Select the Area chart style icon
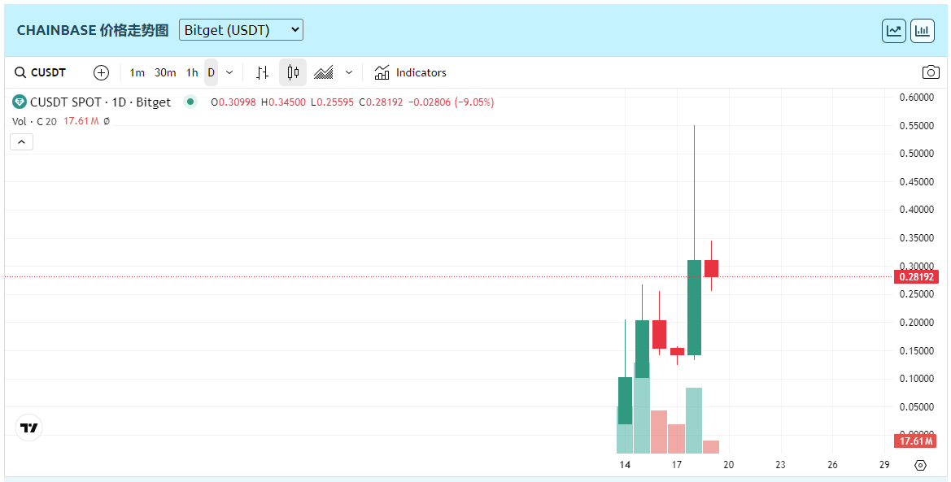Image resolution: width=951 pixels, height=482 pixels. pos(324,72)
